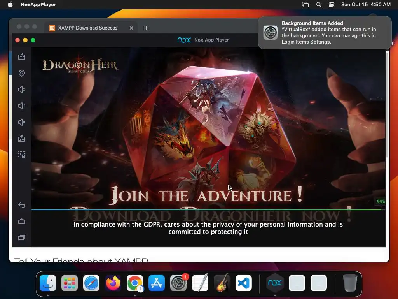Image resolution: width=398 pixels, height=299 pixels.
Task: Open Control Center in the menu bar
Action: point(331,4)
